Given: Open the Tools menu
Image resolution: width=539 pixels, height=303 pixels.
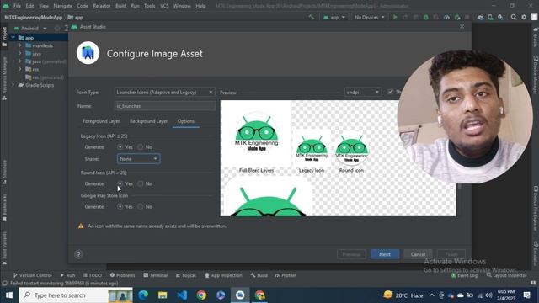Looking at the screenshot, I should (x=150, y=6).
